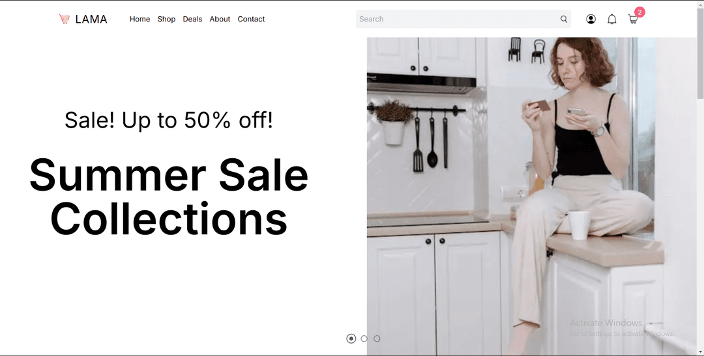The image size is (704, 356).
Task: Click the vertical page scrollbar thumb
Action: (x=700, y=53)
